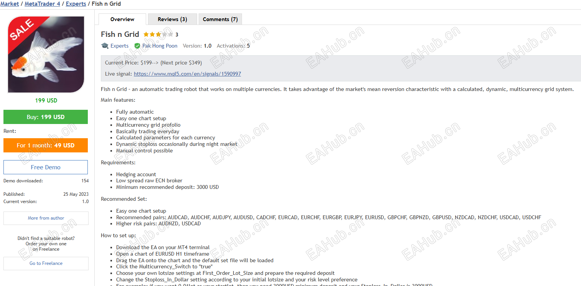Select the third rating star
The width and height of the screenshot is (581, 286).
158,34
